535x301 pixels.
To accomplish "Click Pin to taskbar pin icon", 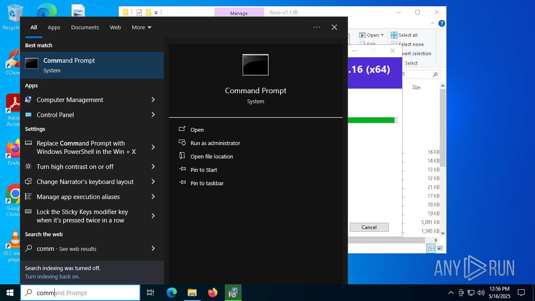I will pyautogui.click(x=182, y=183).
